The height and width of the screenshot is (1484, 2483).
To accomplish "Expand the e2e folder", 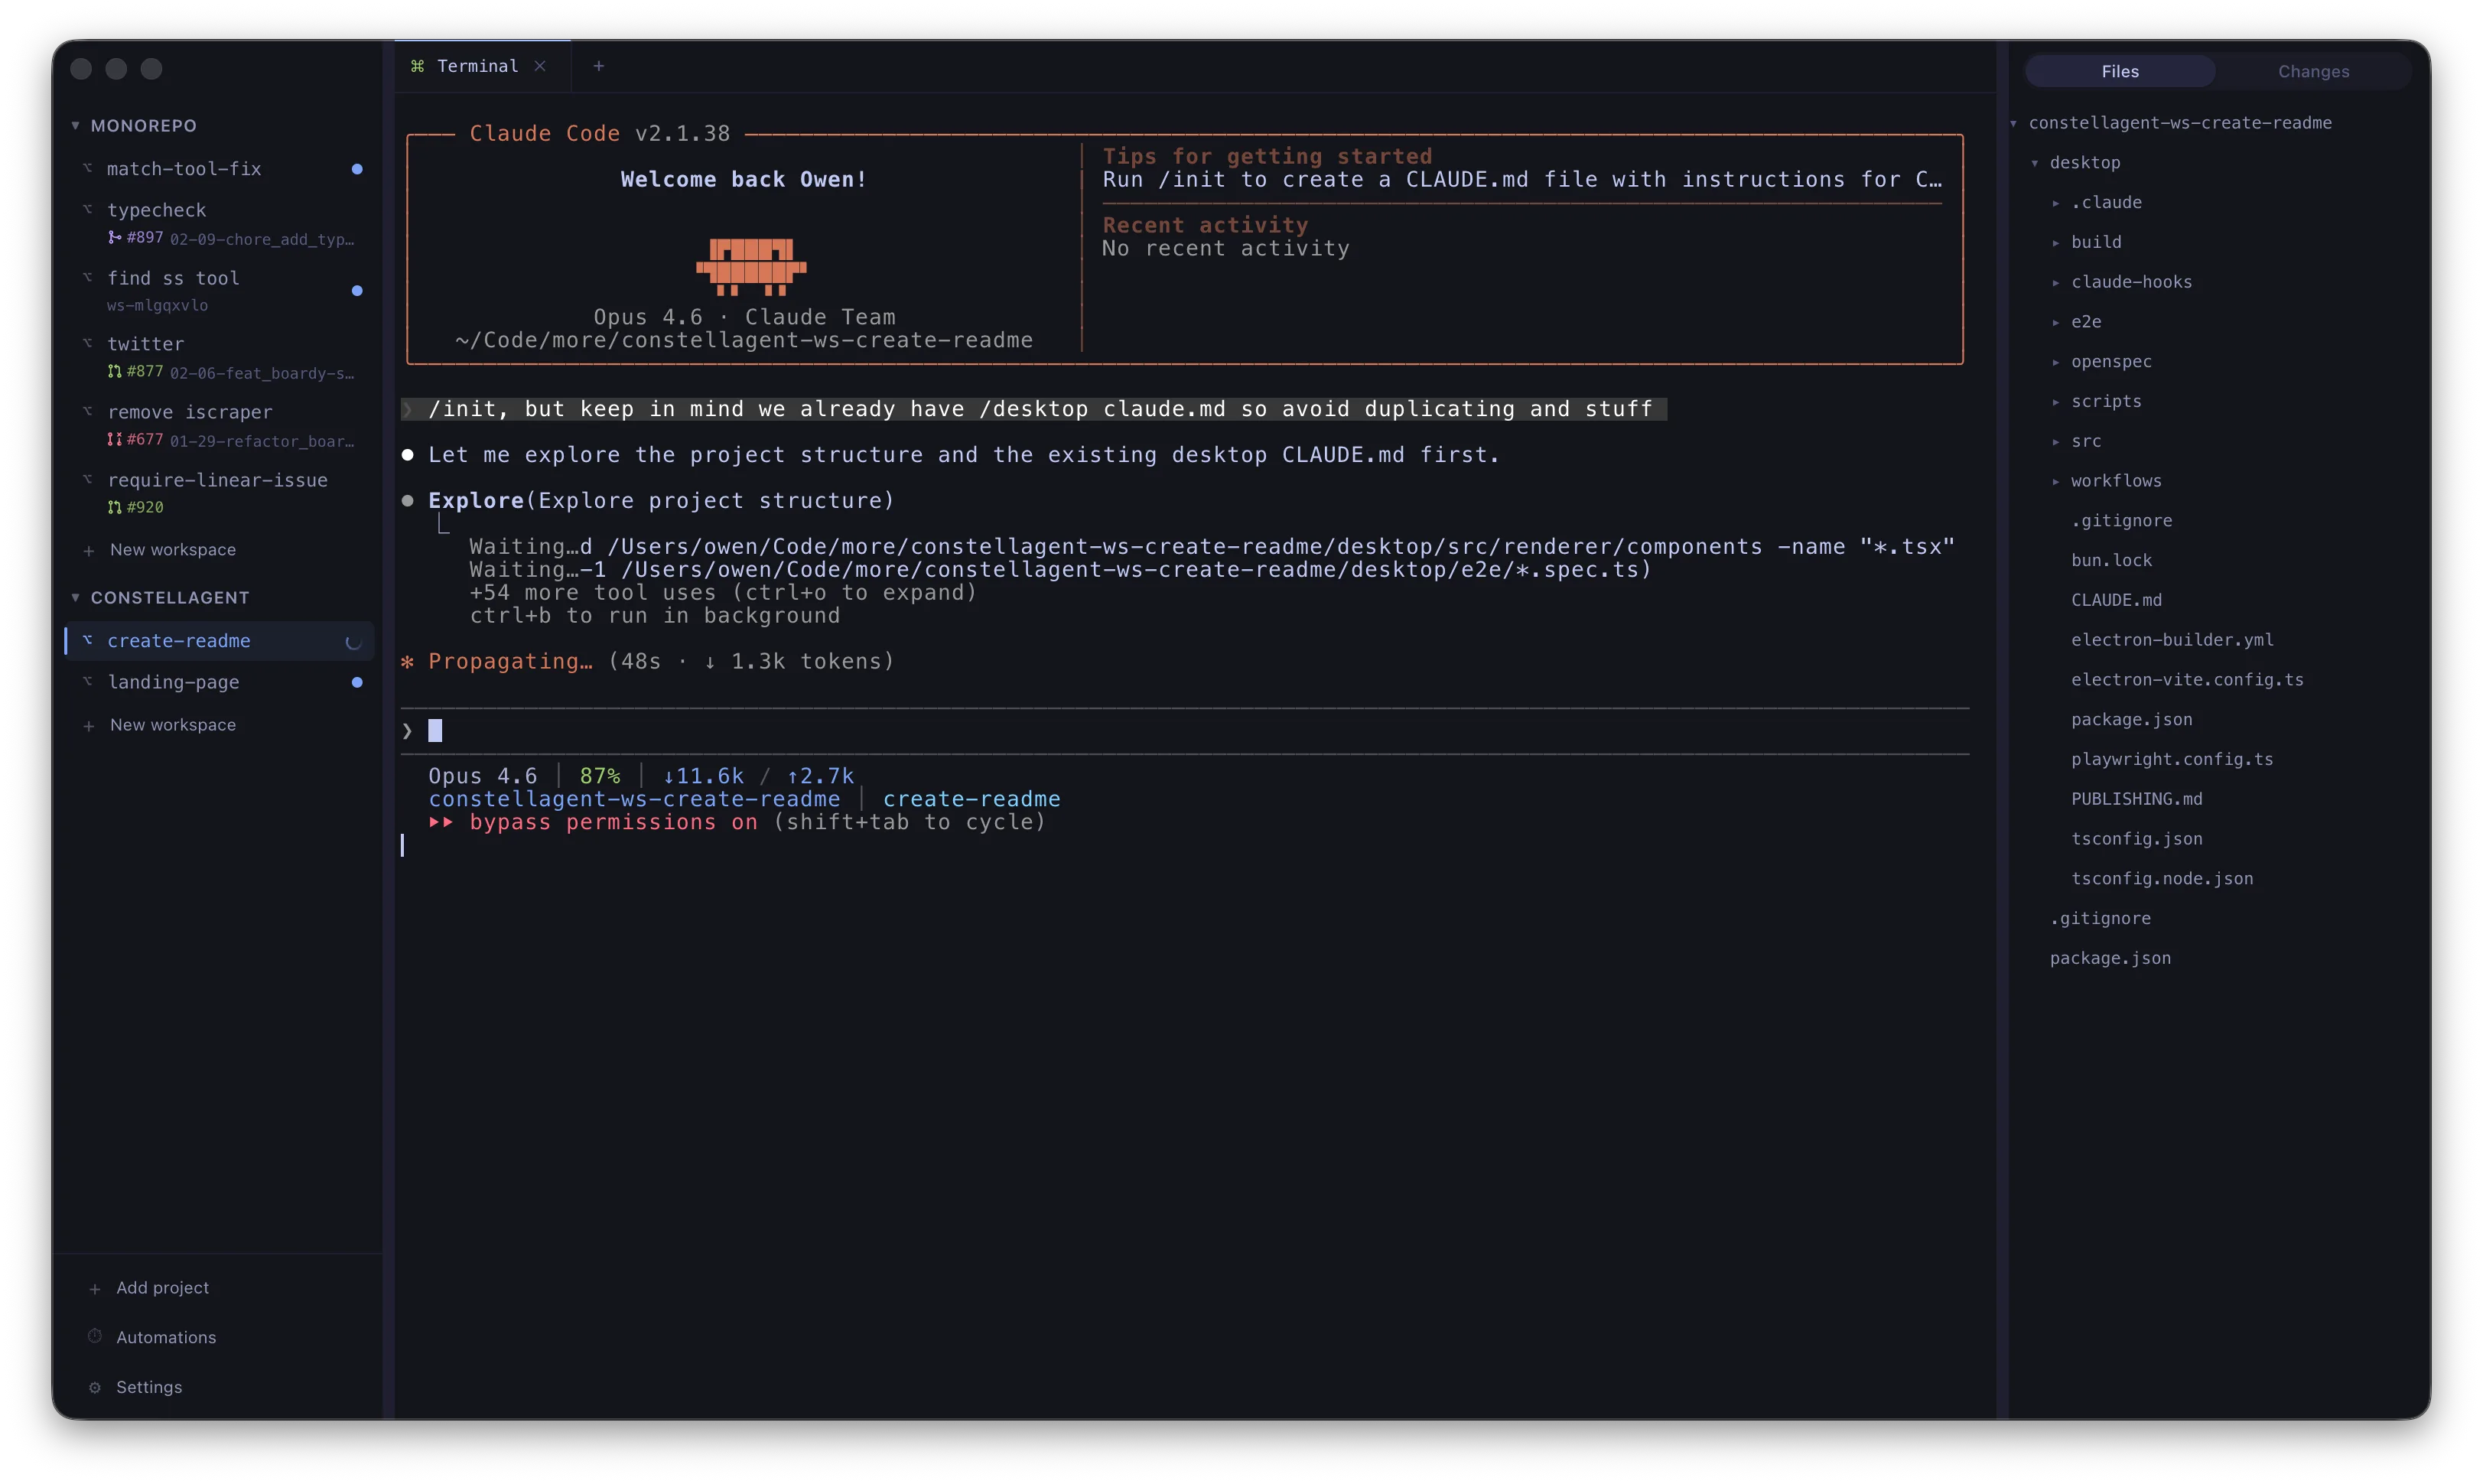I will [2055, 322].
